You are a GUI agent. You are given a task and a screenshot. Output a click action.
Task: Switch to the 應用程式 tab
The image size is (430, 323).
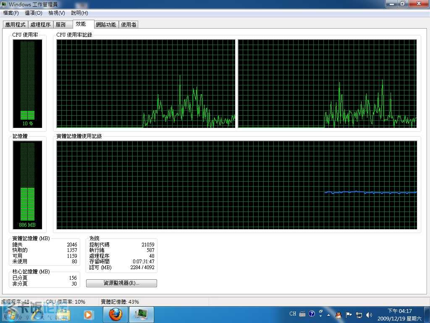(16, 25)
